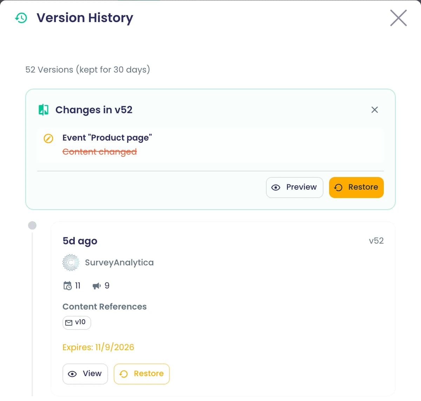Click the scheduled calendar icon showing 11

[67, 286]
